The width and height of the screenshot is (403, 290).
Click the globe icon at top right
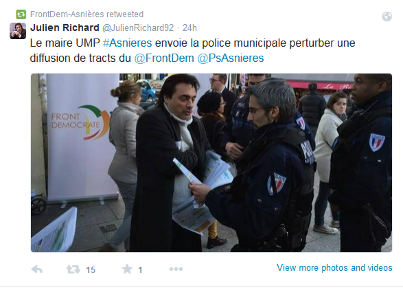(x=387, y=16)
